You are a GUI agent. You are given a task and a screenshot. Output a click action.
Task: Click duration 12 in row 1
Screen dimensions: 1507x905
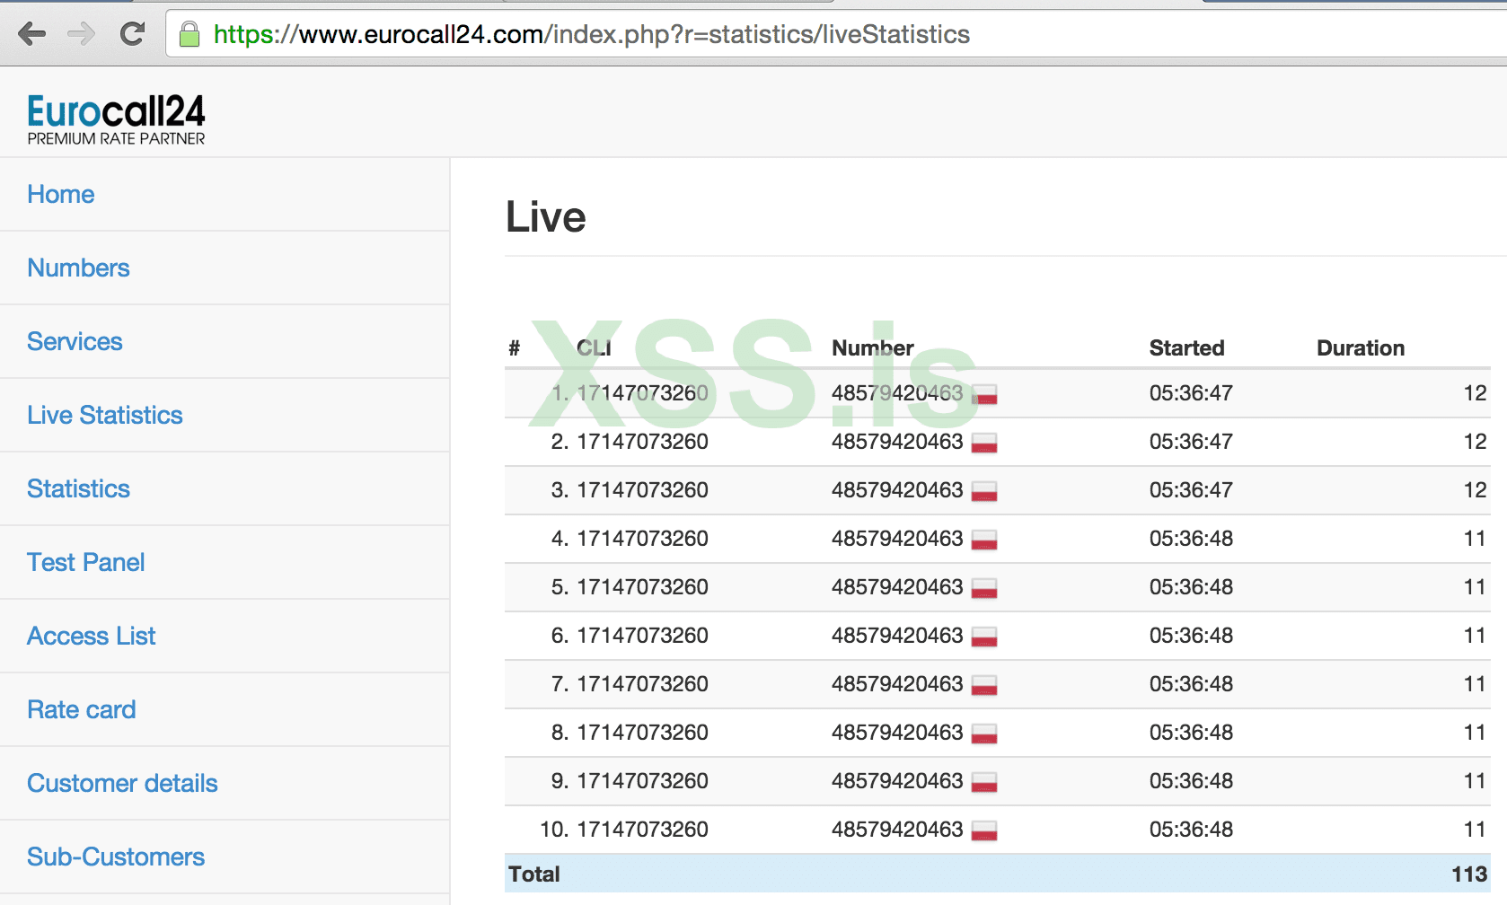point(1476,393)
